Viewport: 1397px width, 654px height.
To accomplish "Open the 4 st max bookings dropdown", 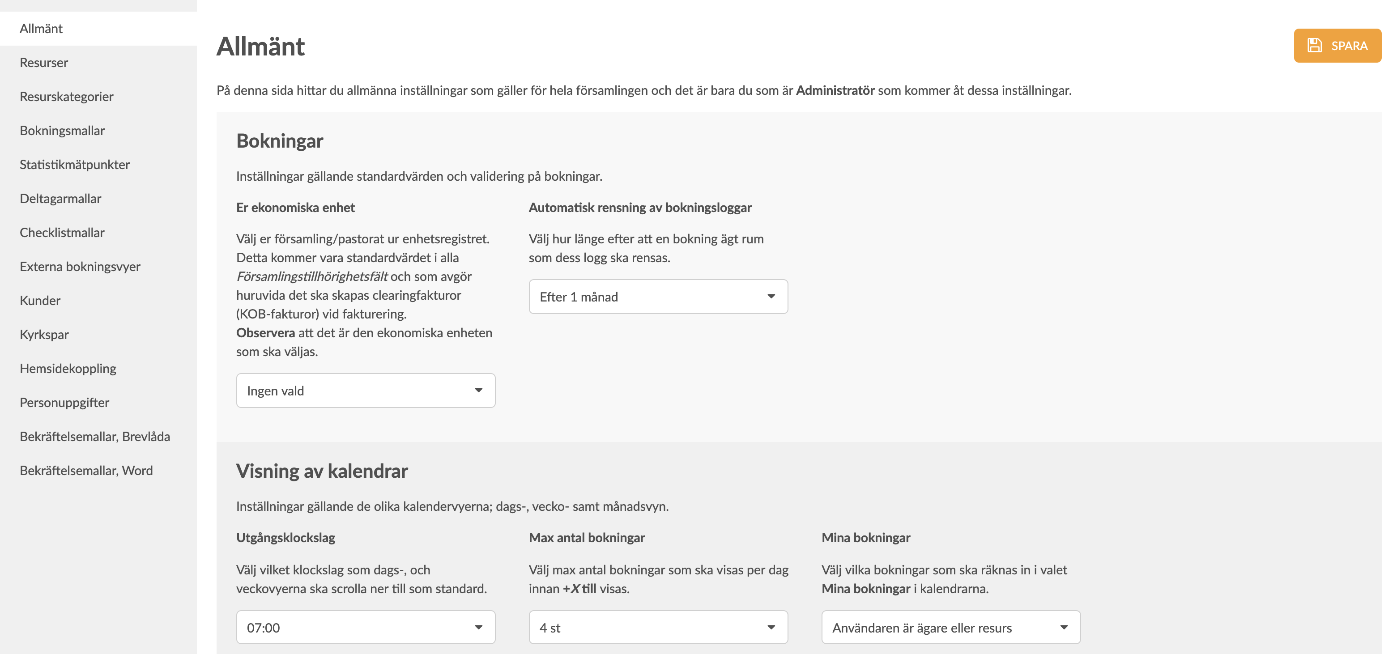I will click(658, 628).
